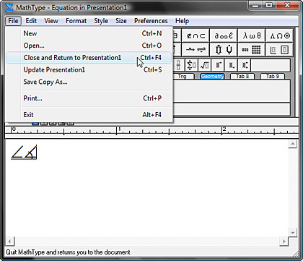Open the set theory symbols palette
Screen dimensions: 303x261
[x=196, y=36]
